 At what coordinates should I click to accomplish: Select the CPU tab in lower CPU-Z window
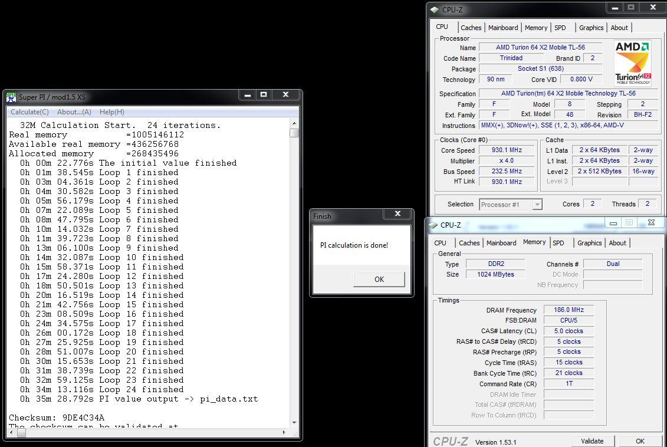(441, 243)
